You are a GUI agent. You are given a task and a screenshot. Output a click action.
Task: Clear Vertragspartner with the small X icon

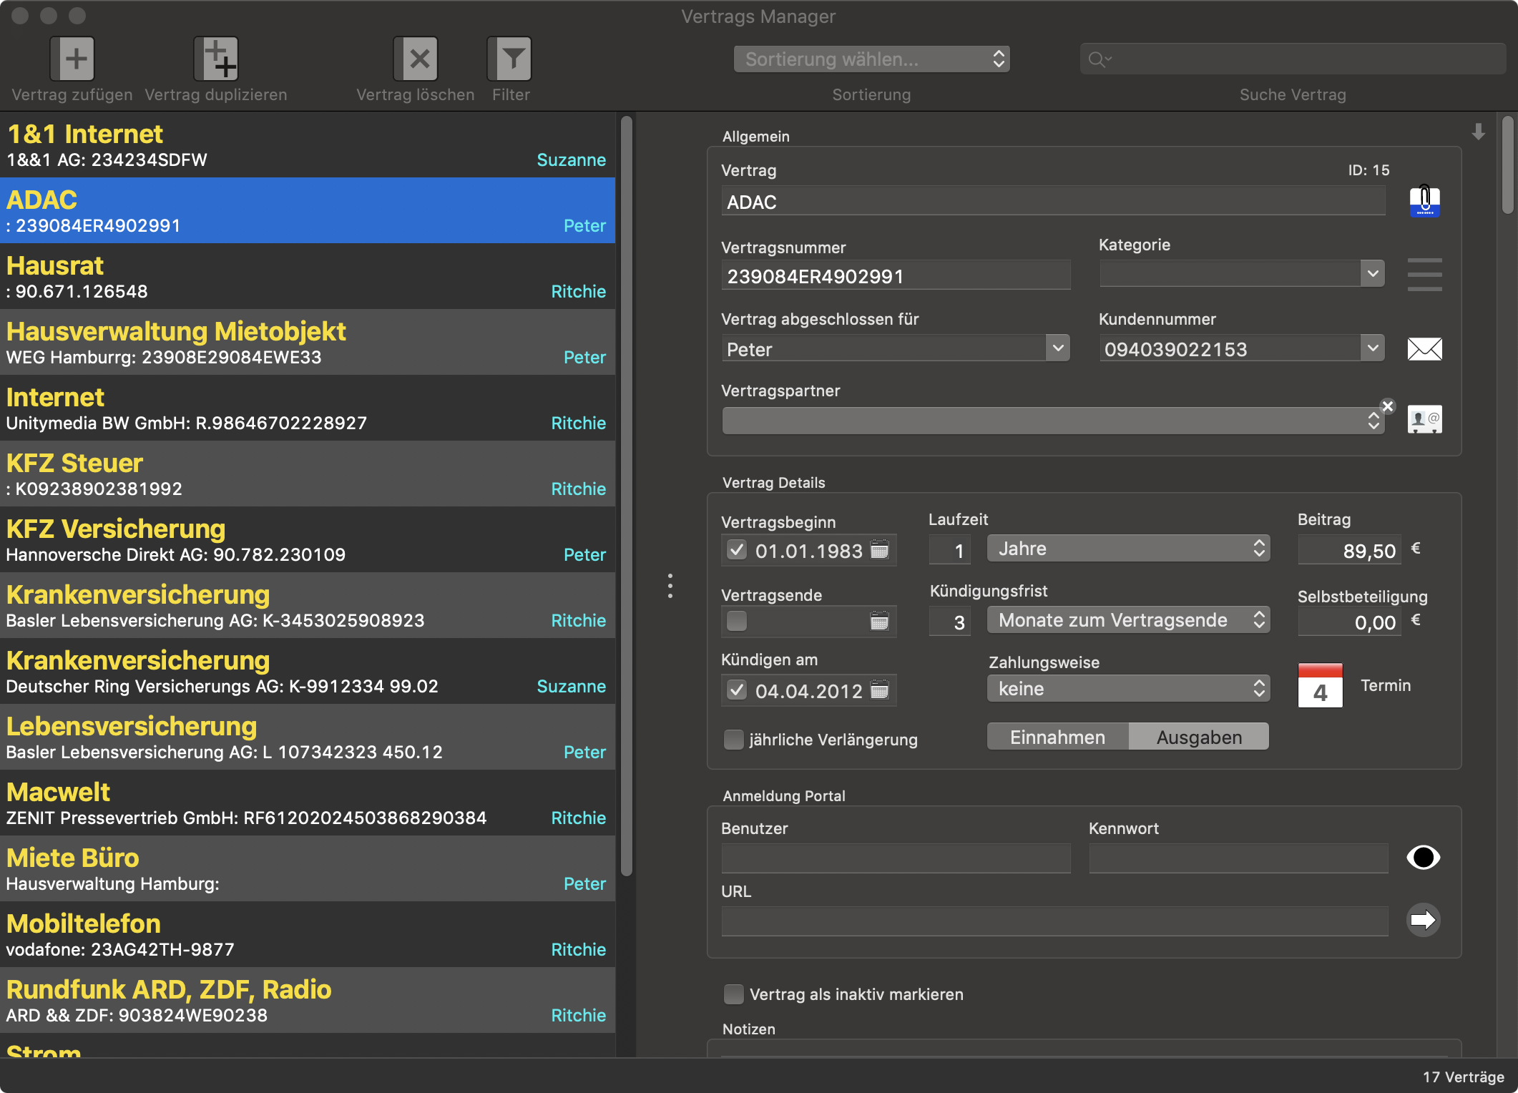point(1388,406)
